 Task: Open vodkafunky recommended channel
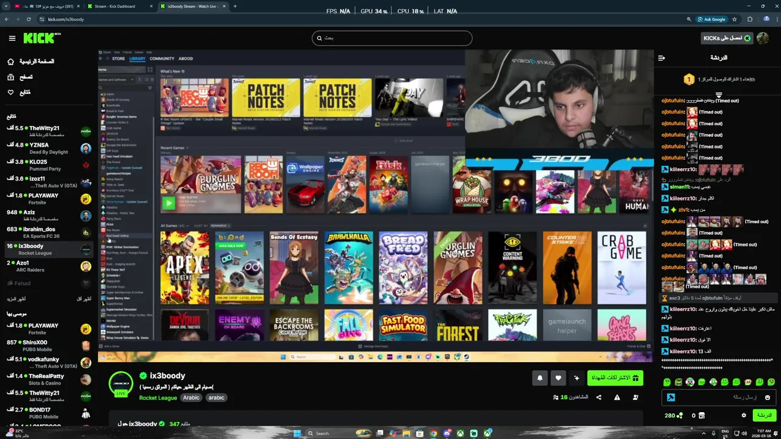tap(49, 362)
